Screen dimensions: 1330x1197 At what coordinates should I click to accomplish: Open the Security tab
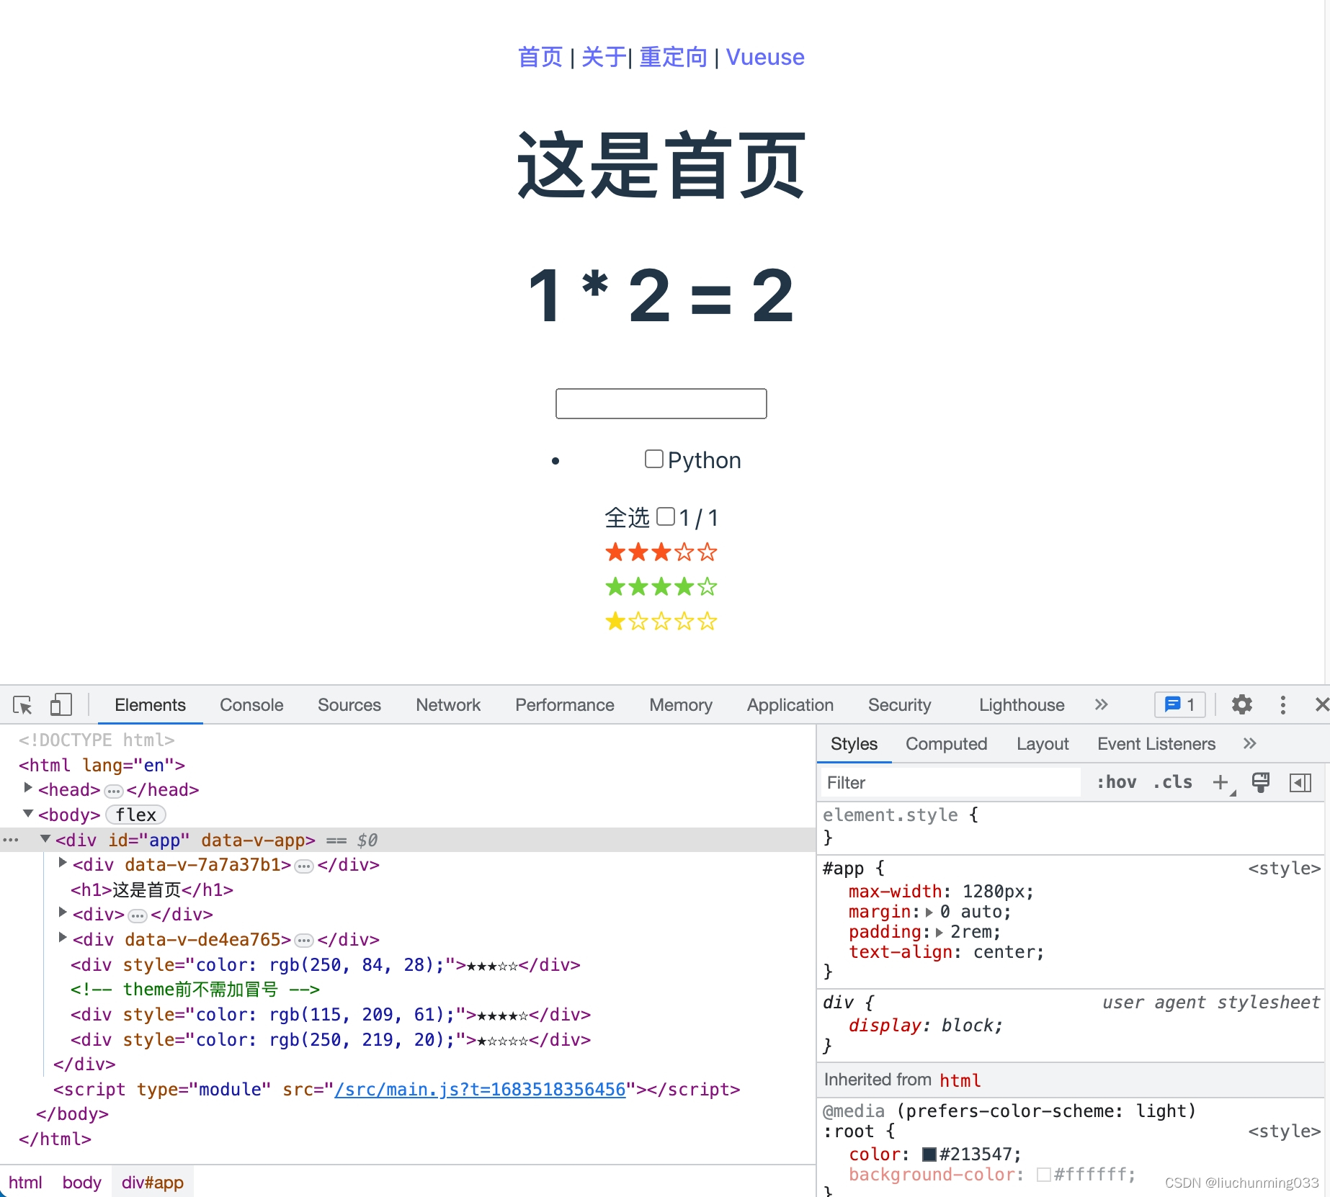click(x=900, y=705)
